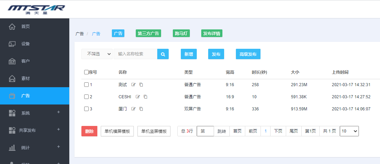Click the MTSTAR 满天星 logo
This screenshot has width=380, height=164.
tap(36, 9)
